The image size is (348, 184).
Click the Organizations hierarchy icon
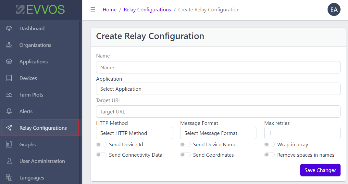[9, 45]
